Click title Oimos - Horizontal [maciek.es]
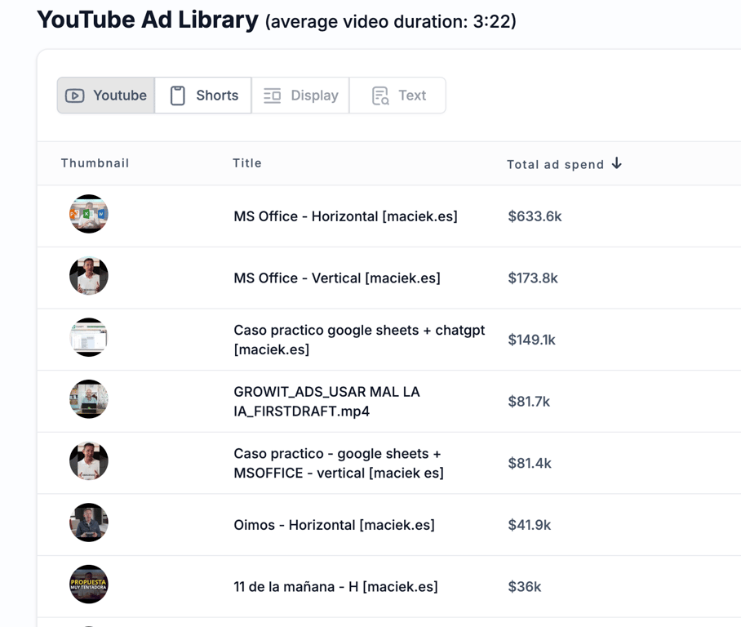This screenshot has width=741, height=627. (334, 525)
